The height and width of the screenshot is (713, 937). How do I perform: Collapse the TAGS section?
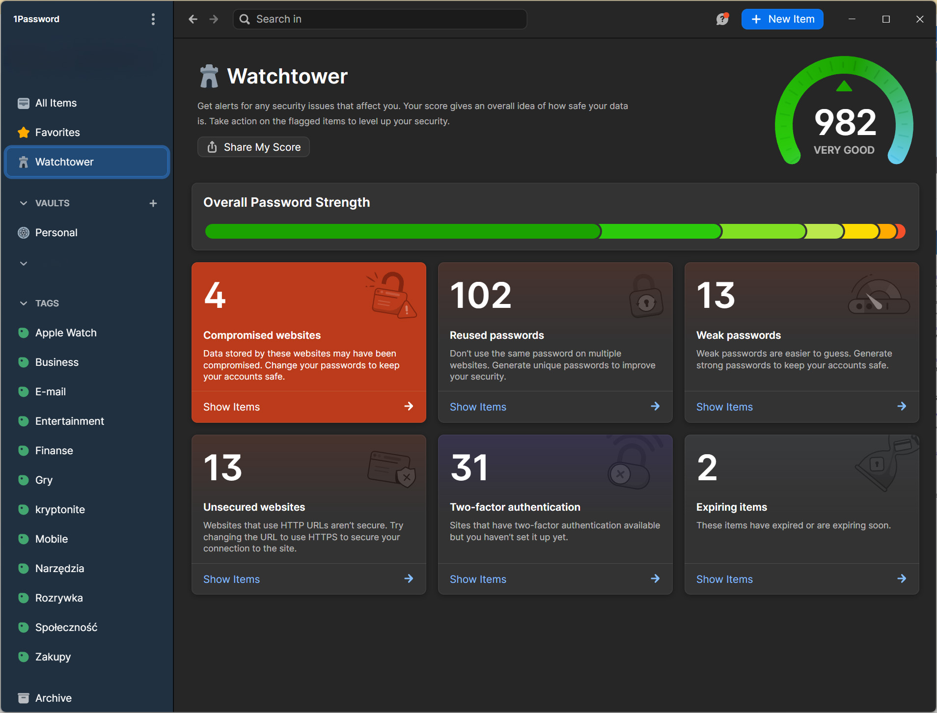point(24,303)
